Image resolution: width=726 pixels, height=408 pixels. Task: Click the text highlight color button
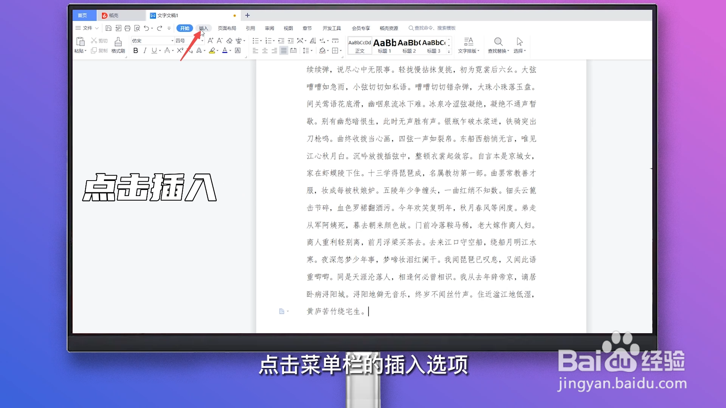[212, 51]
